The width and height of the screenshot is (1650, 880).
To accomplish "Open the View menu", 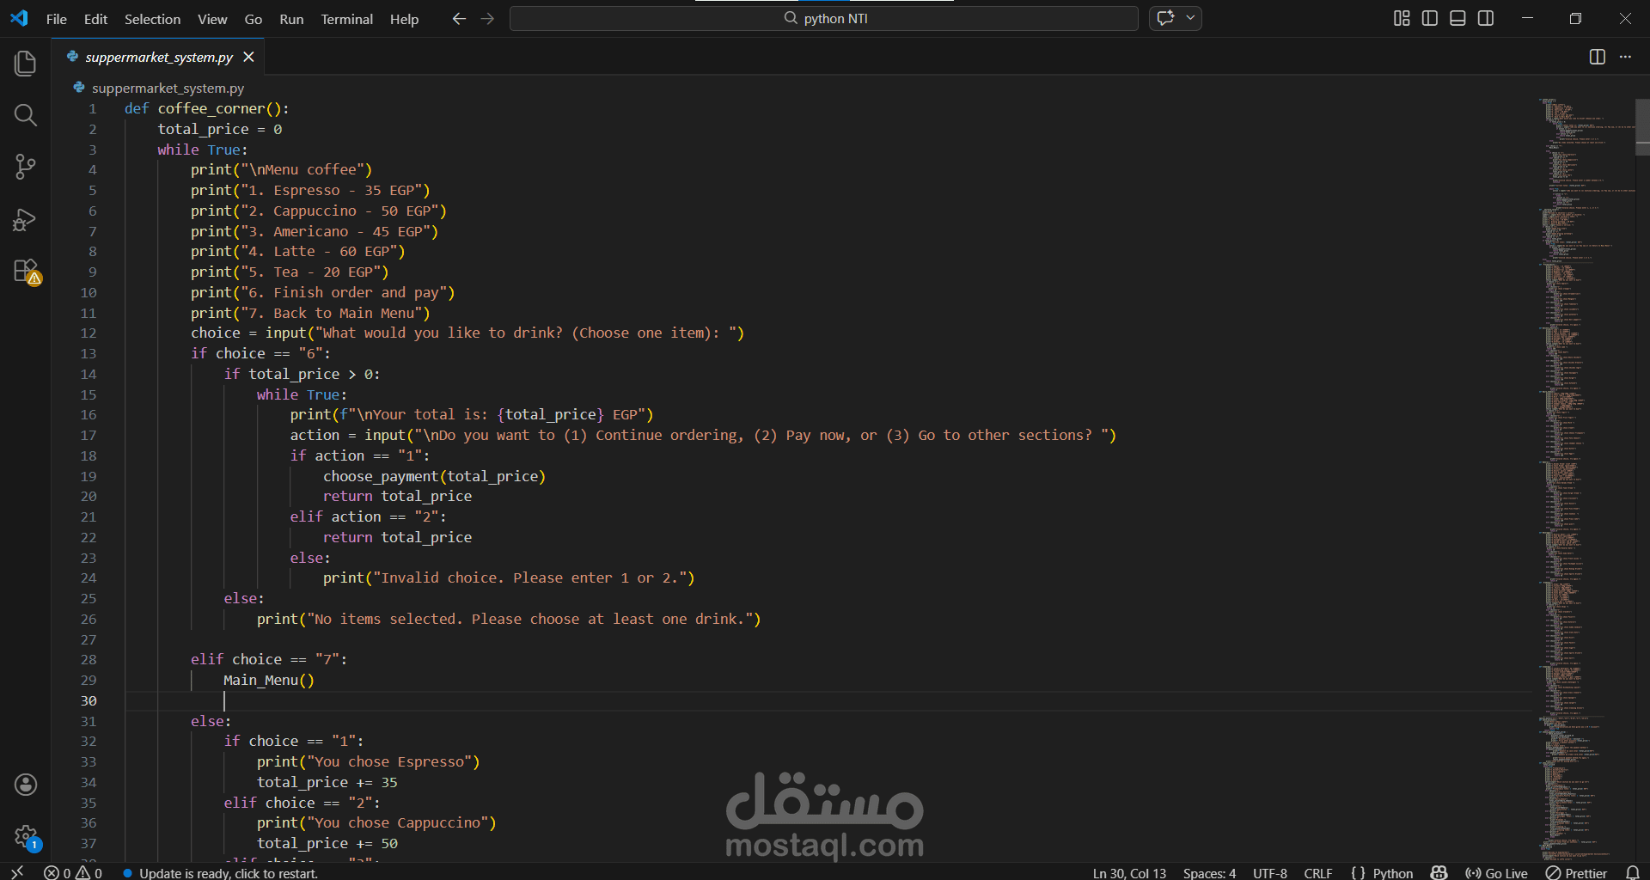I will tap(212, 19).
